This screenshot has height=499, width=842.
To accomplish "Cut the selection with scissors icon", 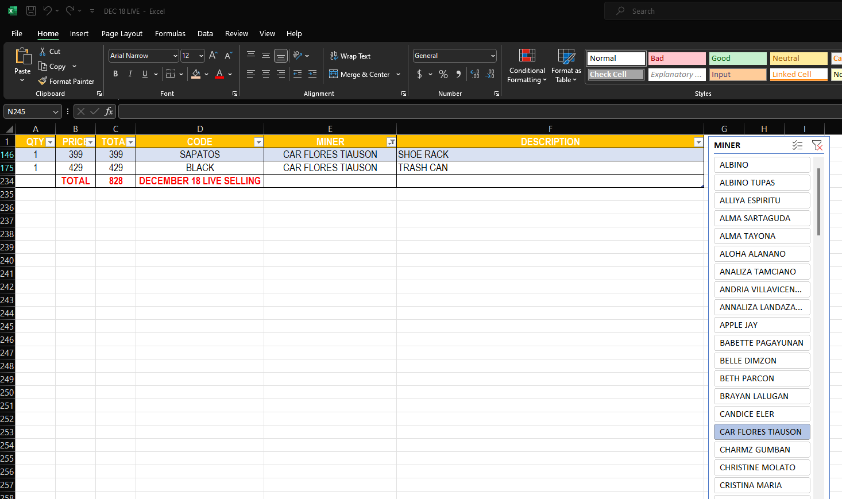I will click(x=43, y=52).
